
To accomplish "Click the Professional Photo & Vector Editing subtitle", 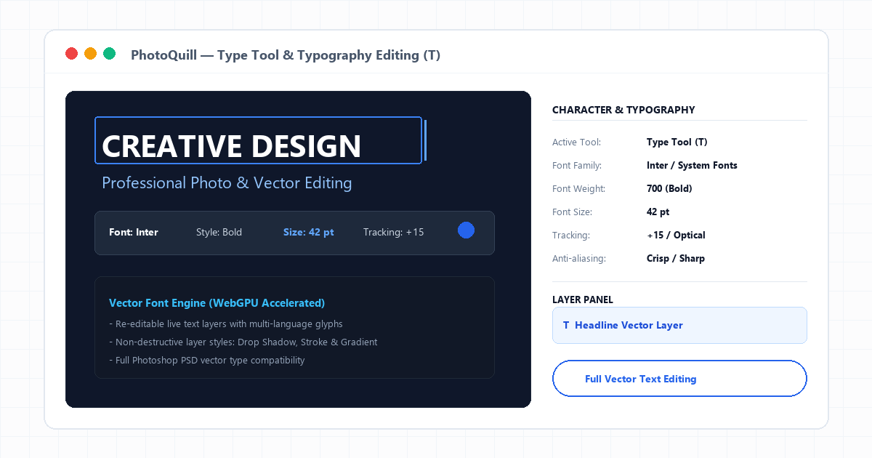I will 227,182.
